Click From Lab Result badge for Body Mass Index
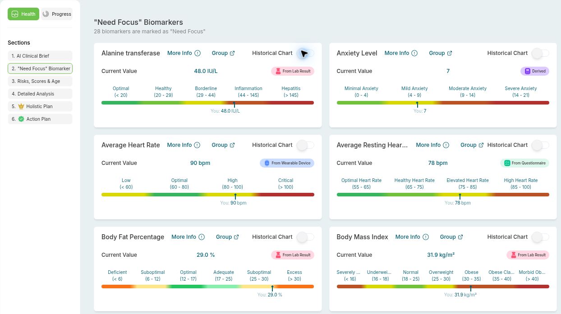The width and height of the screenshot is (561, 314). [528, 255]
